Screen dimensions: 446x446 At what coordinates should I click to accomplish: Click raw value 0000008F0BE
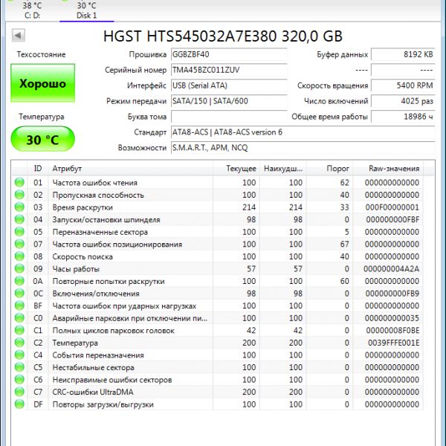[x=392, y=331]
